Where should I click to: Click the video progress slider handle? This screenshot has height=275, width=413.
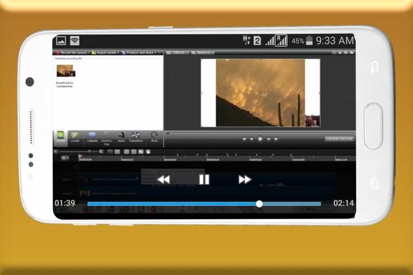[x=259, y=203]
